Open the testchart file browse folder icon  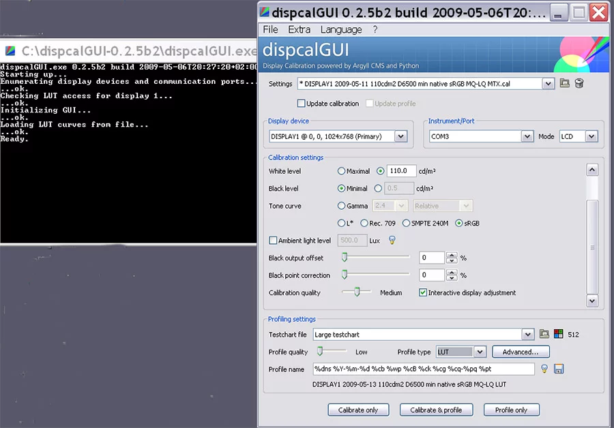tap(544, 334)
